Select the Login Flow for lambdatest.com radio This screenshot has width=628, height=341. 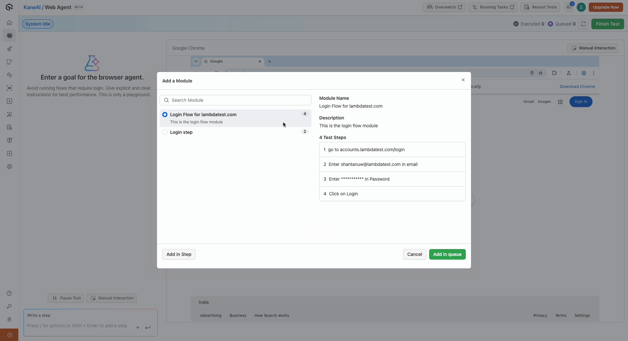165,115
